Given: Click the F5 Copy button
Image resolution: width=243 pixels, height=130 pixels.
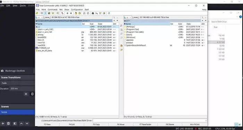Looking at the screenshot, I should pos(96,124).
